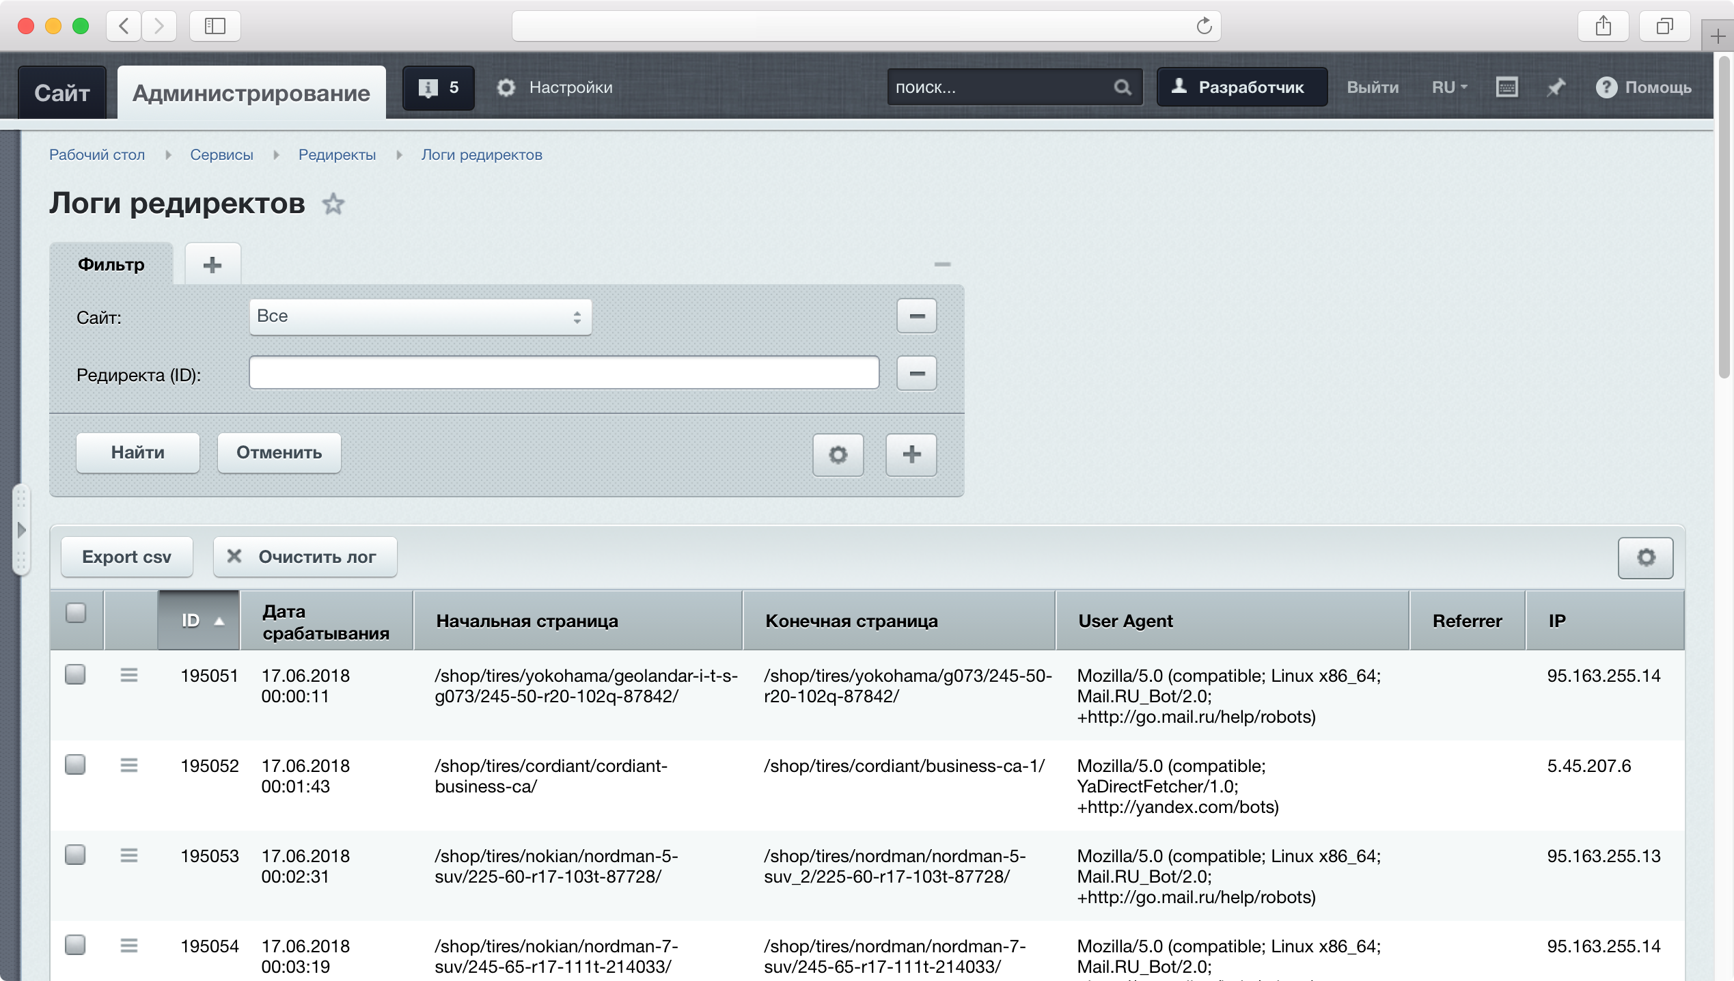Add a new filter tab with plus
The width and height of the screenshot is (1734, 981).
point(212,264)
